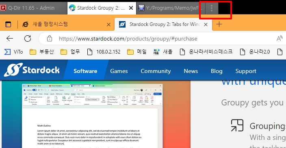Close the 새올 행정시스템 browser tab
286x148 pixels.
[x=108, y=24]
